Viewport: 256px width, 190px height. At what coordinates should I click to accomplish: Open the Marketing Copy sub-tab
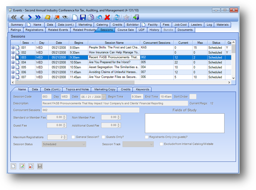105,89
